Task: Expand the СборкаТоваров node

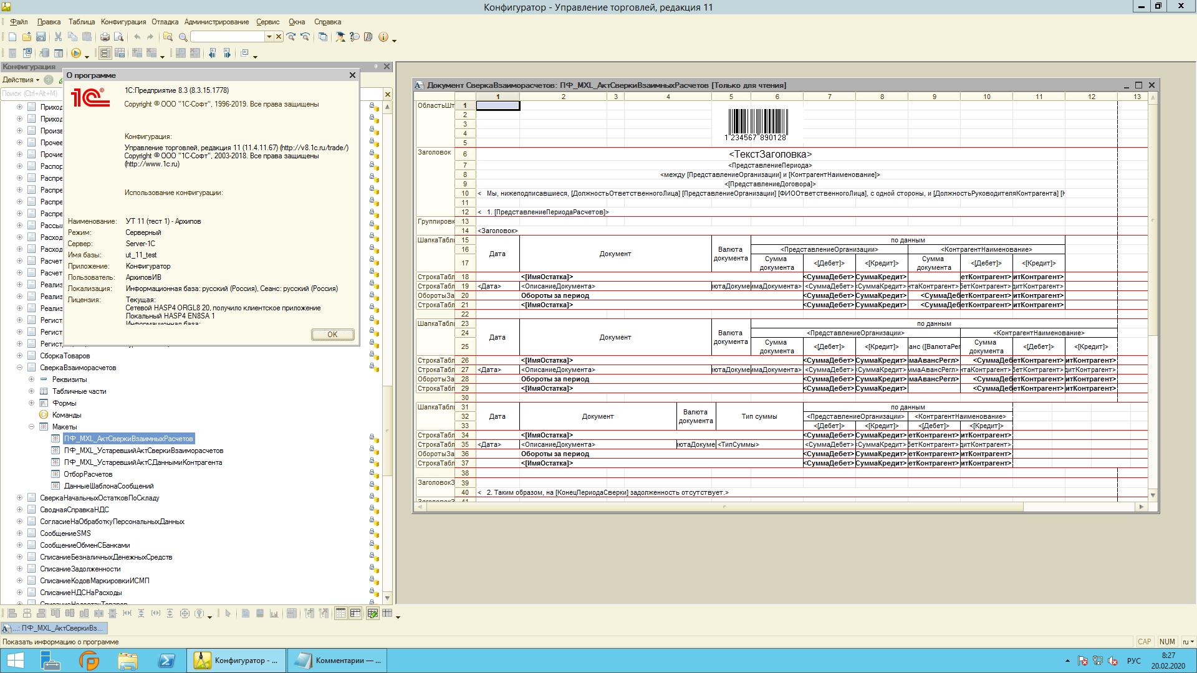Action: pos(19,356)
